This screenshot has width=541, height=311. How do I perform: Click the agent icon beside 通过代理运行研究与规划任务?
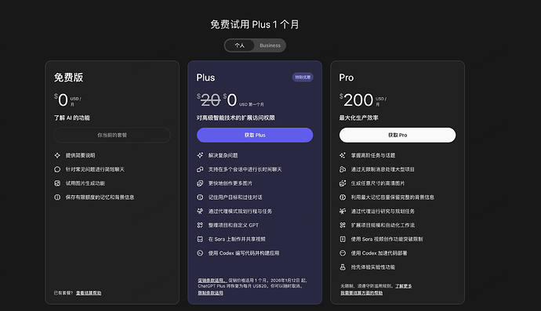pos(343,212)
